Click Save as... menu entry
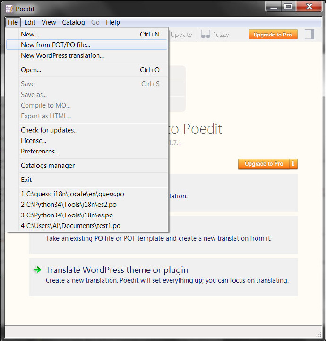 click(x=87, y=95)
